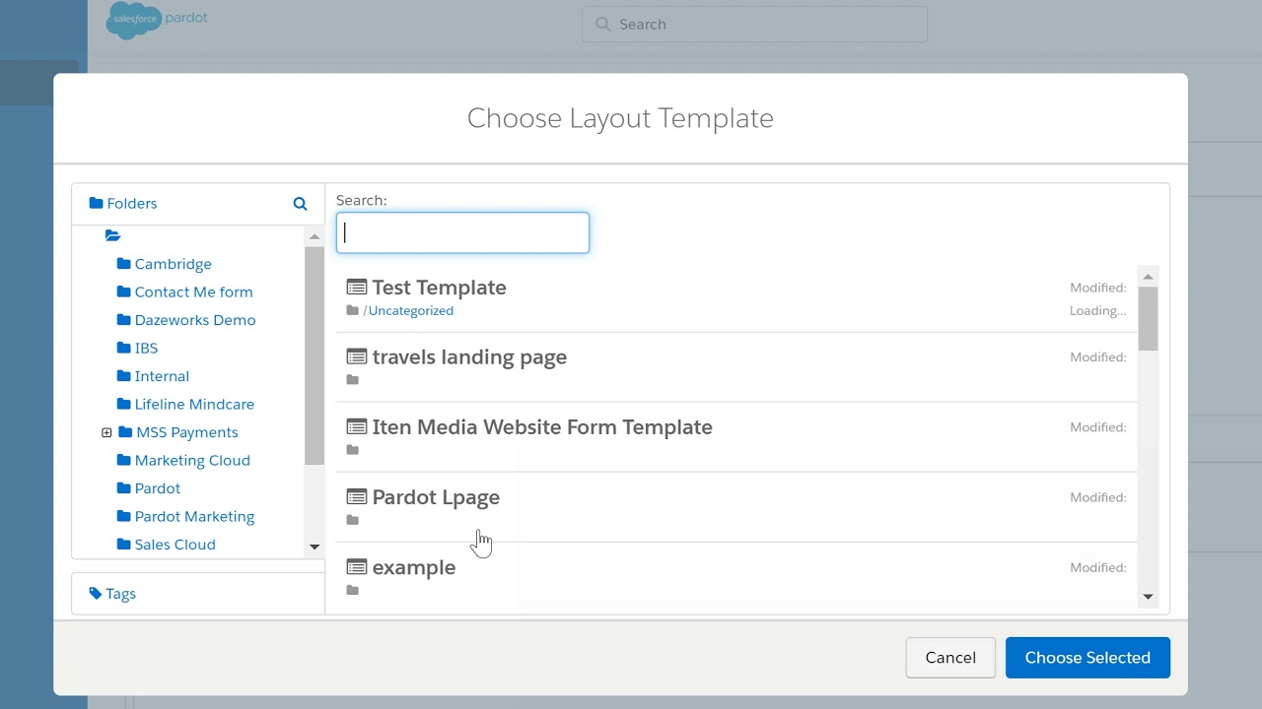The width and height of the screenshot is (1262, 709).
Task: Click the Marketing Cloud folder icon
Action: (123, 460)
